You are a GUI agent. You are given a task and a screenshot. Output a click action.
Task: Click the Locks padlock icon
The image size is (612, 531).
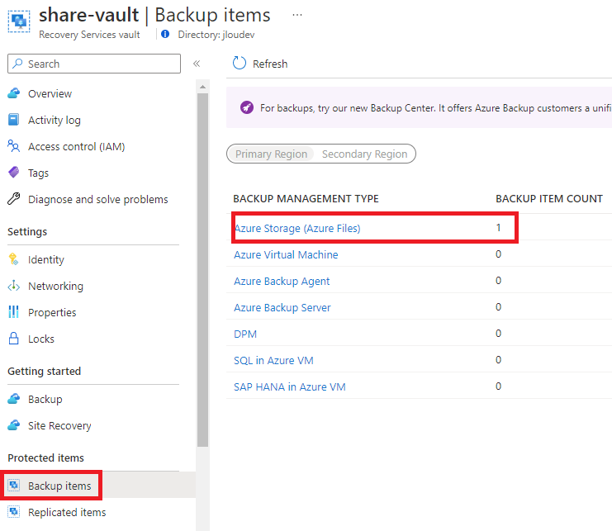tap(14, 339)
